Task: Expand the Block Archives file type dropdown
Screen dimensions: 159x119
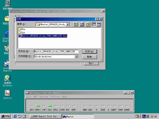Action: (x=76, y=56)
